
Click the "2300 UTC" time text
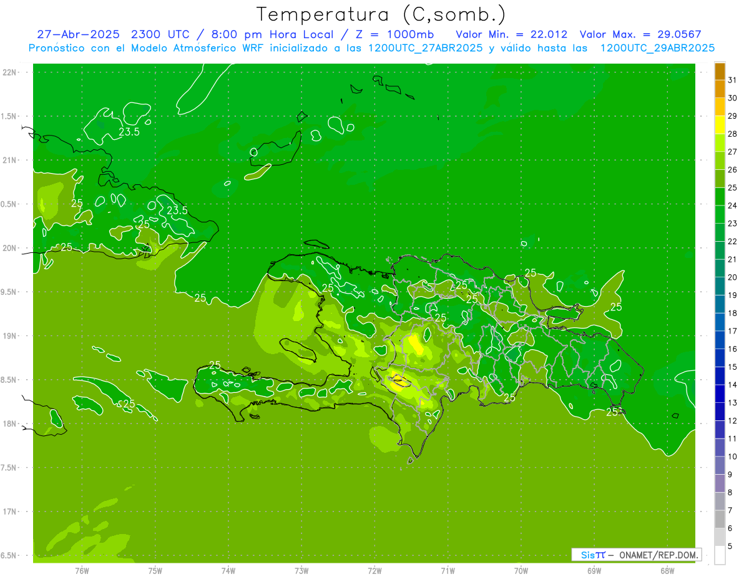[x=162, y=34]
